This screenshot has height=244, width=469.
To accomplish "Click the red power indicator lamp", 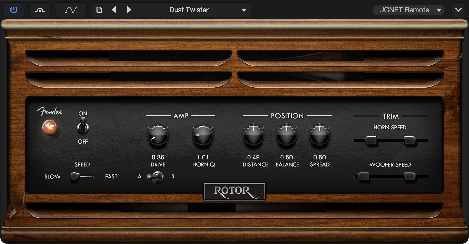I will (50, 127).
